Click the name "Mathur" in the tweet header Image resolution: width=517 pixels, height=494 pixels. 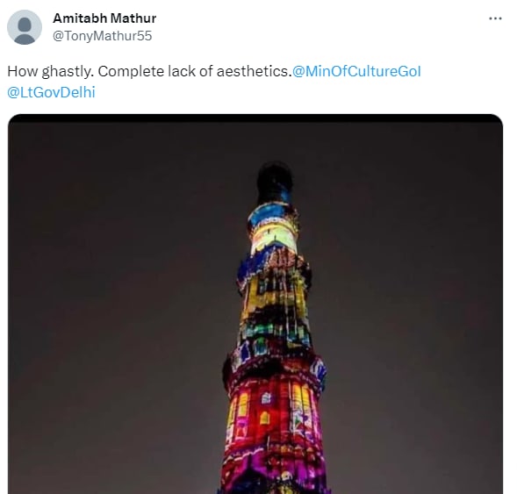133,18
